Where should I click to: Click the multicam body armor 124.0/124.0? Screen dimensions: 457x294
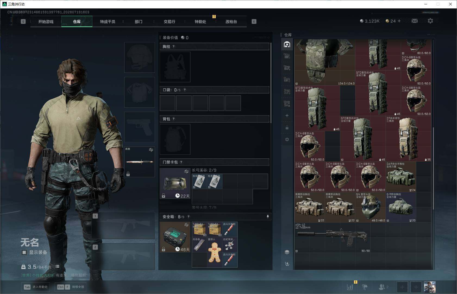click(325, 62)
